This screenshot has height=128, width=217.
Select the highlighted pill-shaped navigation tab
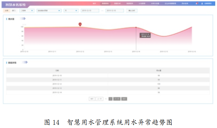tap(105, 4)
